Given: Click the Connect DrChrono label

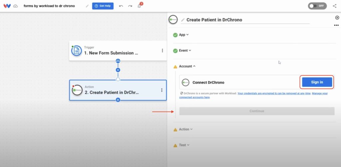Looking at the screenshot, I should (208, 82).
